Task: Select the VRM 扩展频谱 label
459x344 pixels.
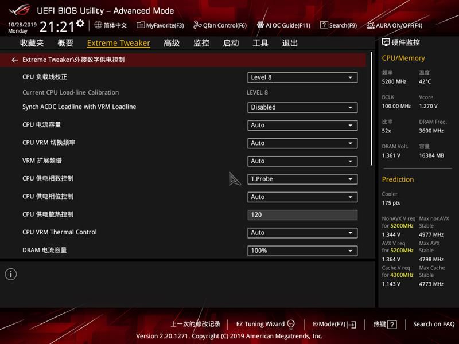Action: (42, 161)
